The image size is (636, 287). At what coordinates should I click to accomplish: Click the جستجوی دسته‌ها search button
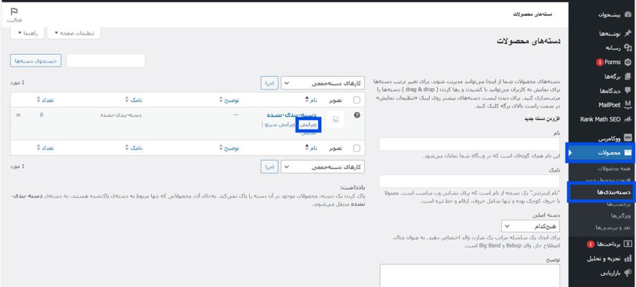pos(35,61)
